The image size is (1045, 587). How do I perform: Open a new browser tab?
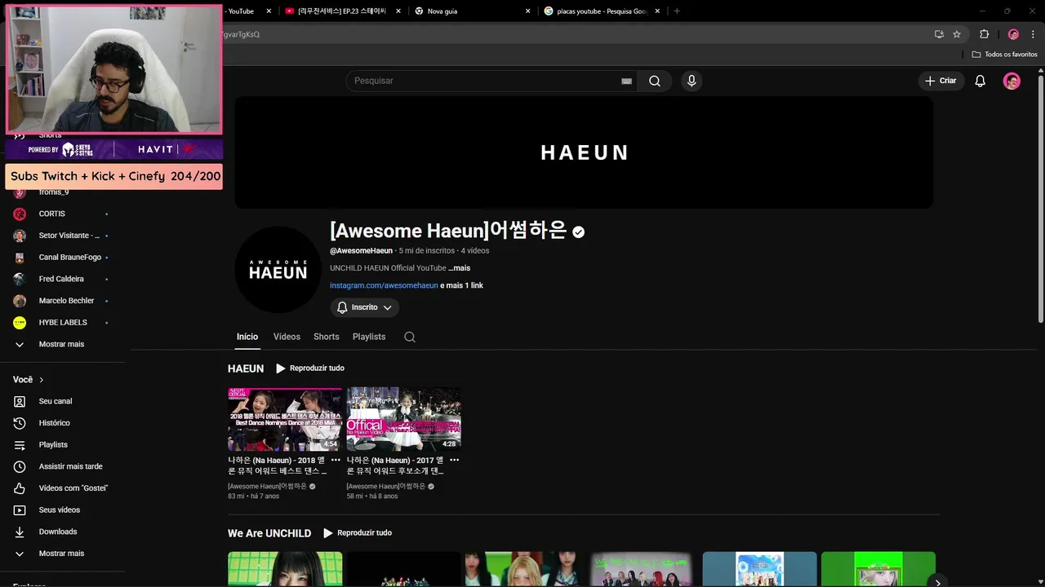tap(677, 11)
